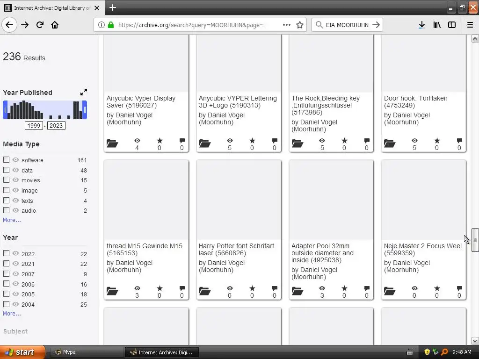Switch to Internet Archive taskbar window
479x359 pixels.
tap(162, 352)
